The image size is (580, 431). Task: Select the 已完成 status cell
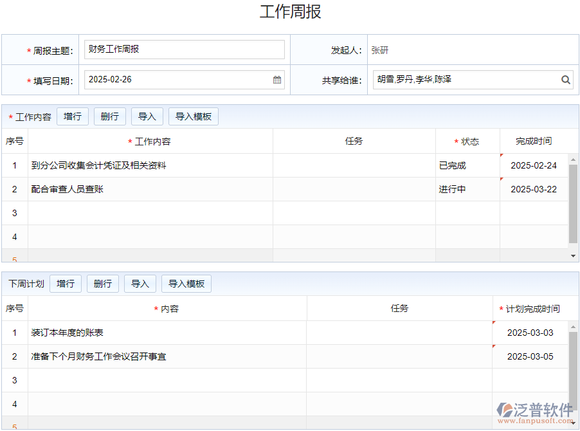click(x=467, y=165)
